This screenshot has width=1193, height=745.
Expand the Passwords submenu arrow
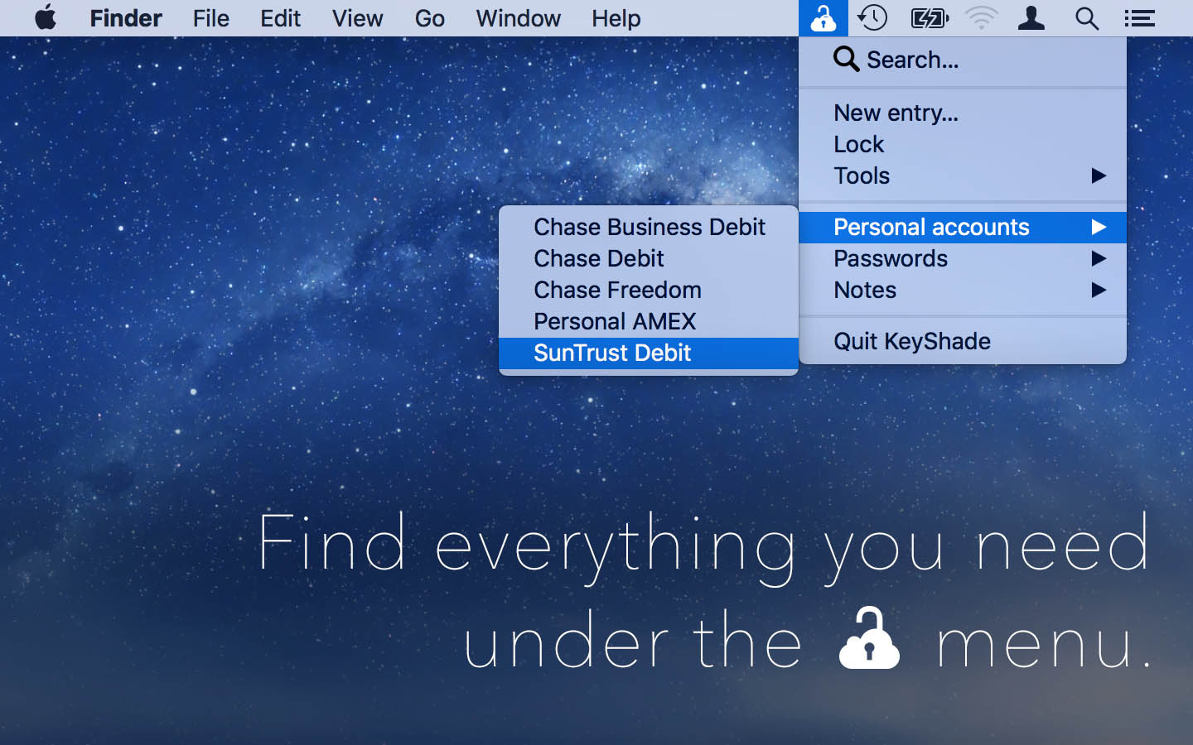point(1099,258)
